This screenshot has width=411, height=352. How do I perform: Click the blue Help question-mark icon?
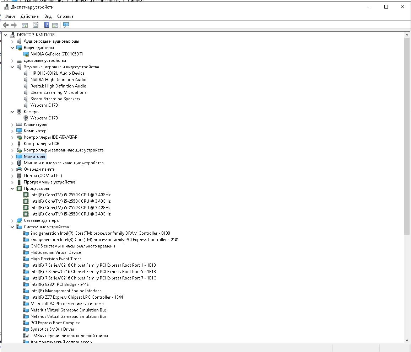coord(47,25)
